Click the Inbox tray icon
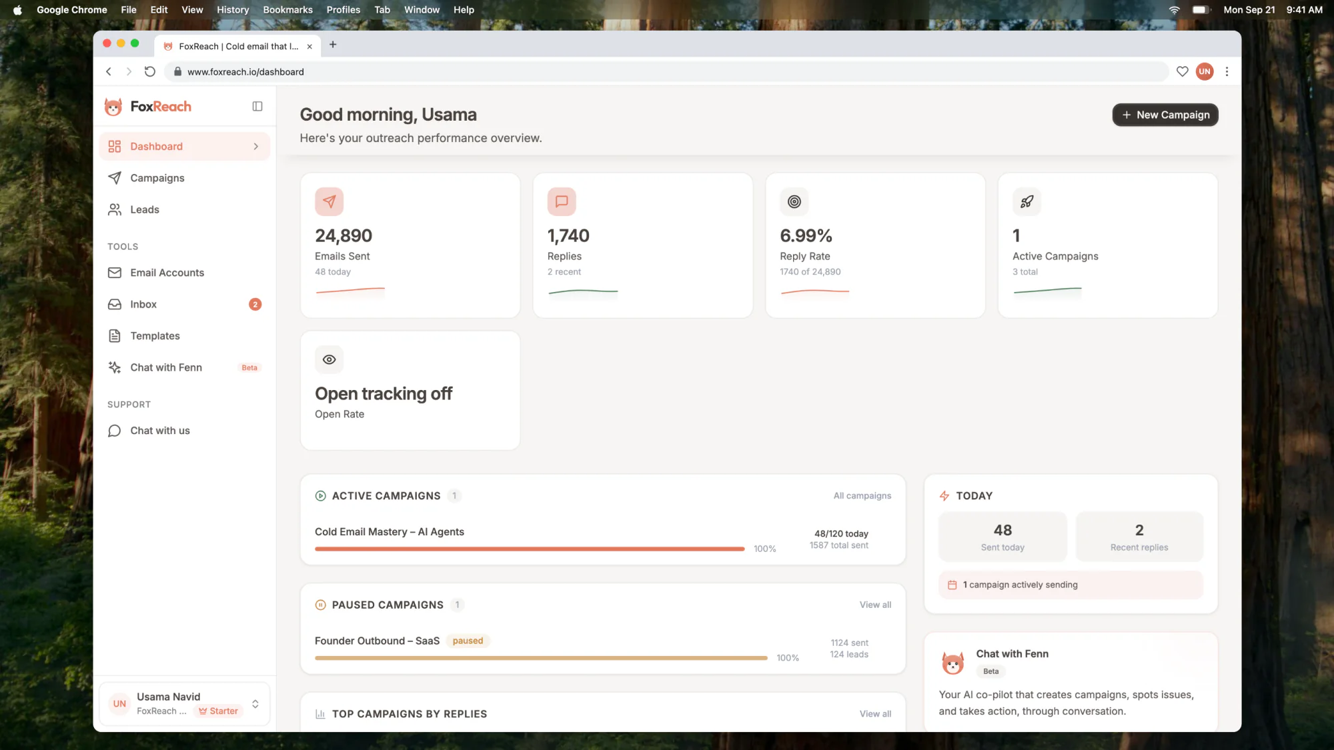 coord(115,304)
